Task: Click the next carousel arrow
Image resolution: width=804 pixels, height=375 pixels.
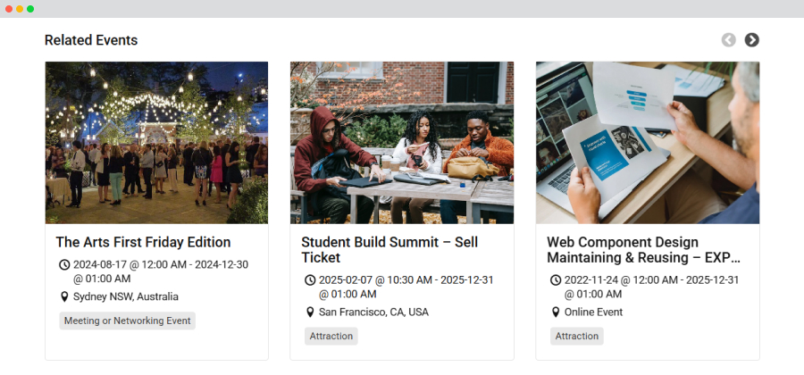Action: pyautogui.click(x=751, y=40)
